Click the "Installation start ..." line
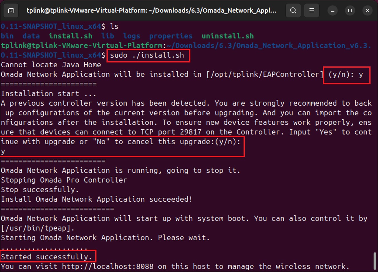 click(x=49, y=94)
